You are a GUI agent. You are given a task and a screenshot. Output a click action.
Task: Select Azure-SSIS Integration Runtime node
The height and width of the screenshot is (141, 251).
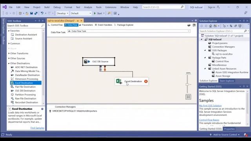[232, 72]
